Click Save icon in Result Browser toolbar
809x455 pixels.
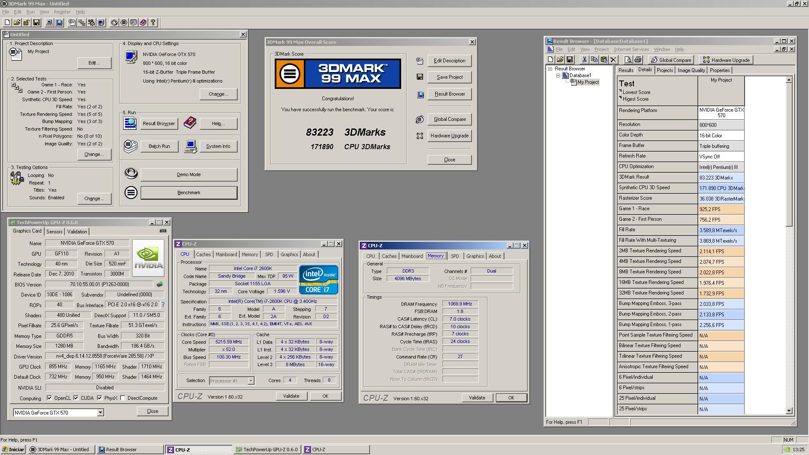570,60
